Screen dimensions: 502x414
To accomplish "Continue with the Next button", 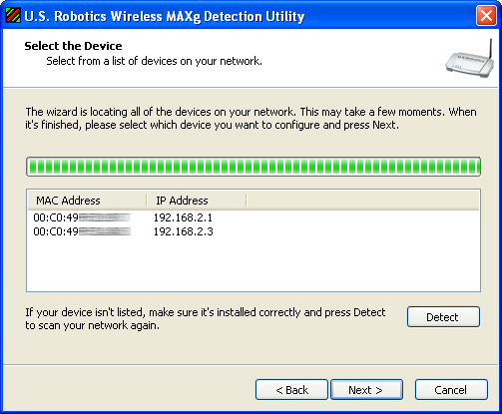I will (366, 390).
